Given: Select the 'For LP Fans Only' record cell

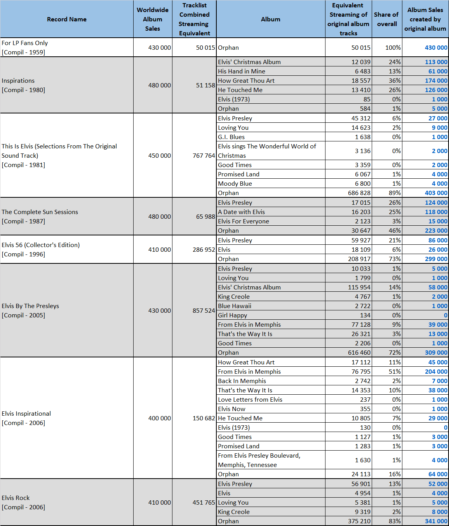Looking at the screenshot, I should (x=67, y=47).
